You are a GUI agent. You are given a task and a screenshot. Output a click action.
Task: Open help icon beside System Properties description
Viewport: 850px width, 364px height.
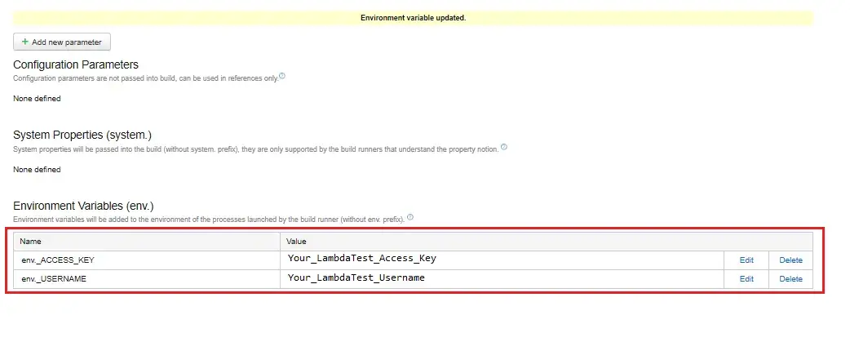tap(504, 147)
